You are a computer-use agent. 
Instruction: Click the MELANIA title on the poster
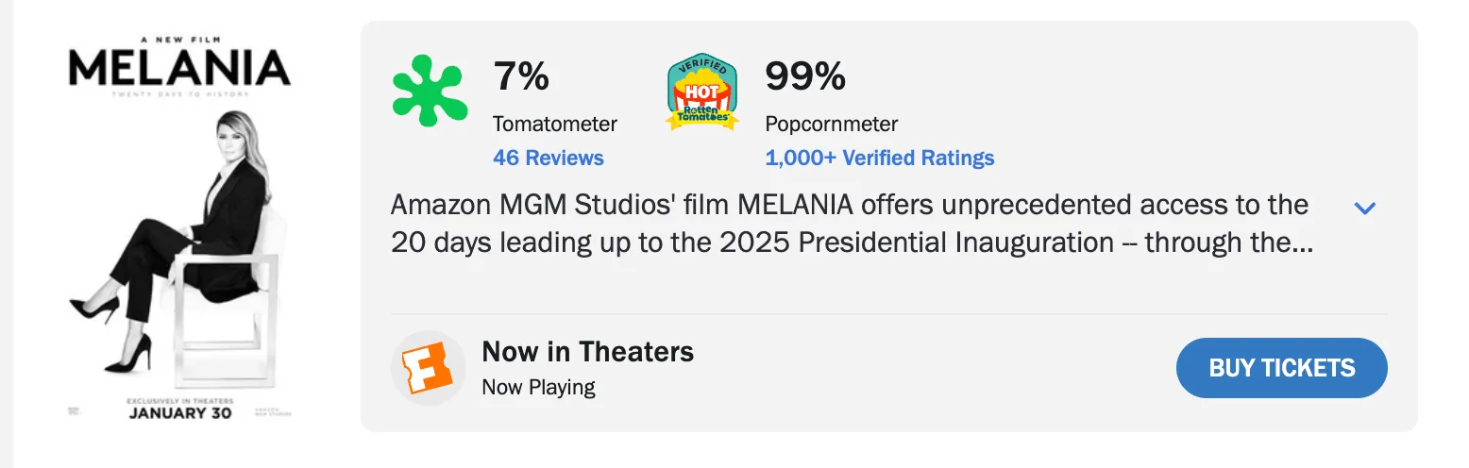[x=179, y=67]
